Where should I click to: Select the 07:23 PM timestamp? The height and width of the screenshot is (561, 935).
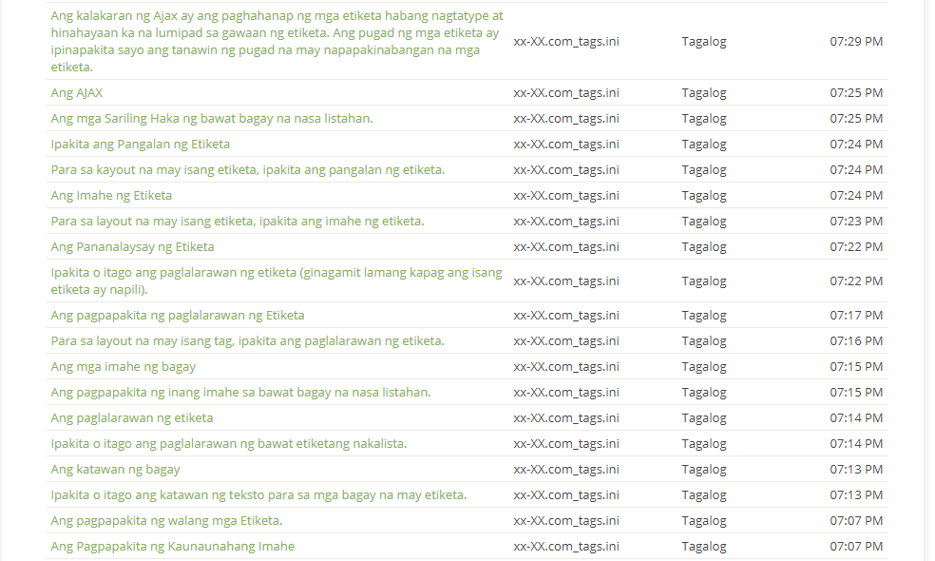(856, 222)
